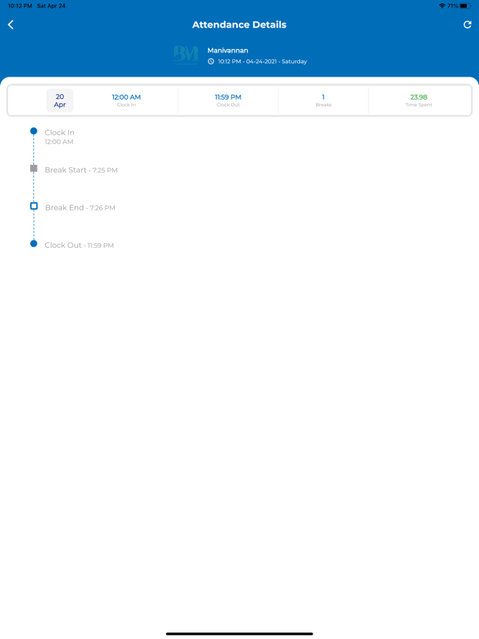Select the Clock Out timeline dot
Screen dimensions: 479x639
point(34,244)
